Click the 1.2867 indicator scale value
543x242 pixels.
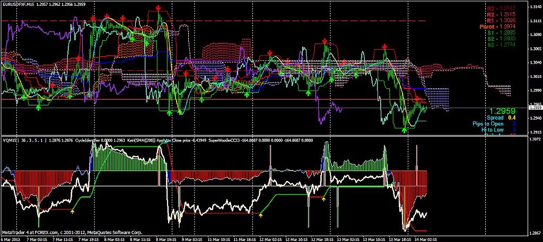[536, 232]
